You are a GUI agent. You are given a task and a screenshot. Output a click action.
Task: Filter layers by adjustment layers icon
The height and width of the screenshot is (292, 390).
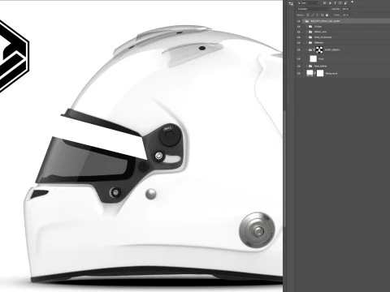point(330,3)
